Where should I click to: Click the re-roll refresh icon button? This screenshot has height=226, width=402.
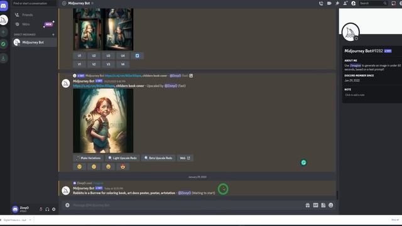tap(137, 56)
